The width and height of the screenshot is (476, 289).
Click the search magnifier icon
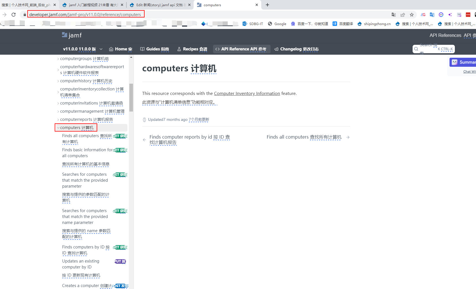[416, 49]
